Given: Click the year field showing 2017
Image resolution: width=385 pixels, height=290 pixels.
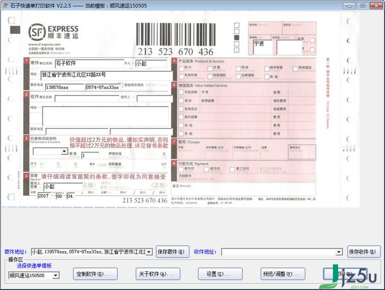Looking at the screenshot, I should (x=44, y=196).
